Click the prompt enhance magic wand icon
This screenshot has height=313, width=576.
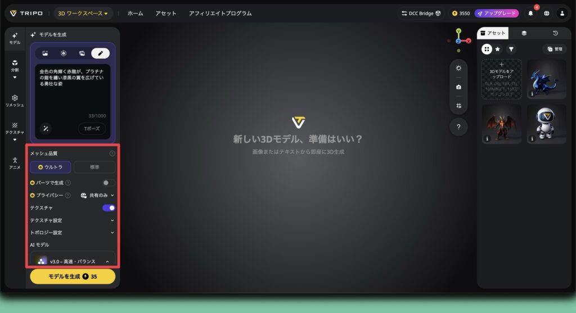click(46, 129)
